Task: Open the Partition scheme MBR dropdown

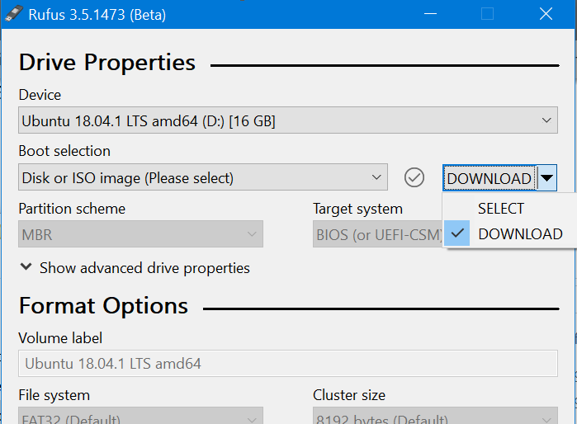Action: [x=140, y=234]
